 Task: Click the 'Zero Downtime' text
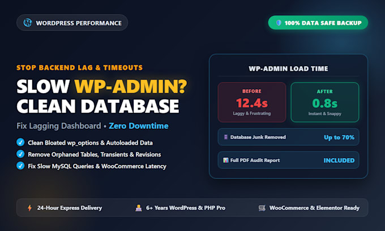click(x=139, y=126)
